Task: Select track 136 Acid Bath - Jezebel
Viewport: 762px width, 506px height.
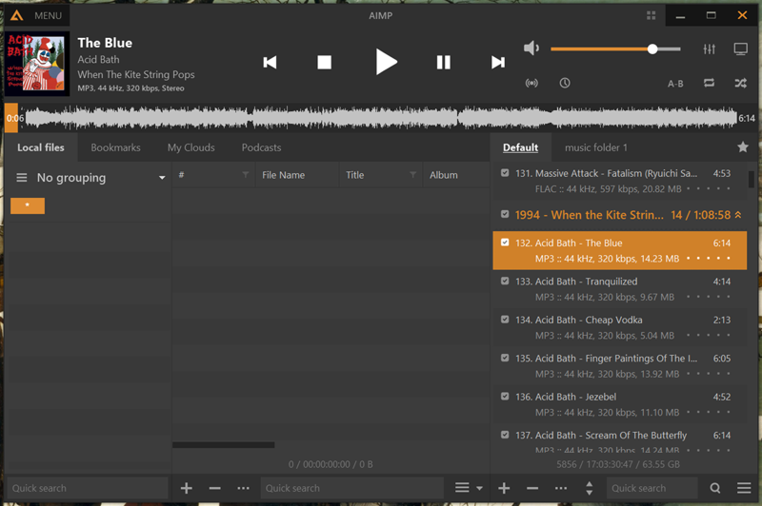Action: (x=620, y=404)
